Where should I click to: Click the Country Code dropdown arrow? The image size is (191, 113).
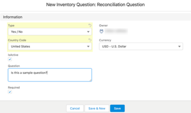click(x=88, y=47)
